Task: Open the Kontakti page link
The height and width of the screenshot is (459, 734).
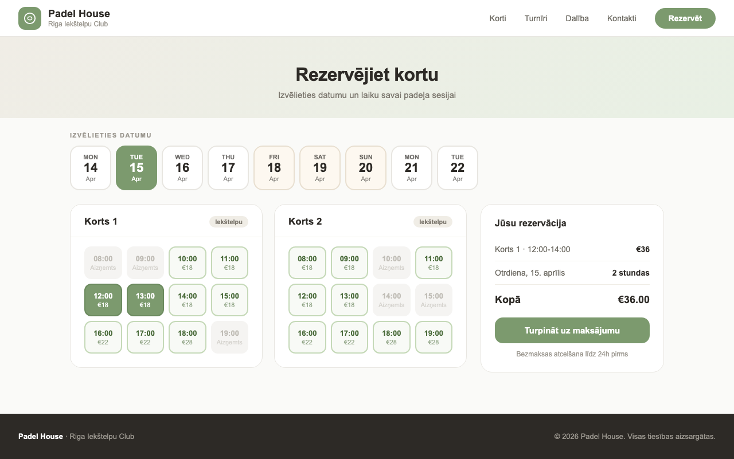Action: coord(622,18)
